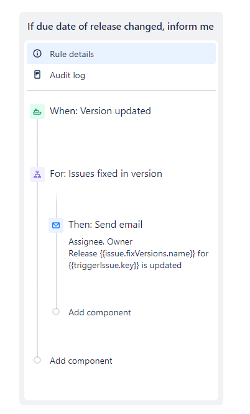Open the Rule details section
Screen dimensions: 250x414
coord(121,53)
